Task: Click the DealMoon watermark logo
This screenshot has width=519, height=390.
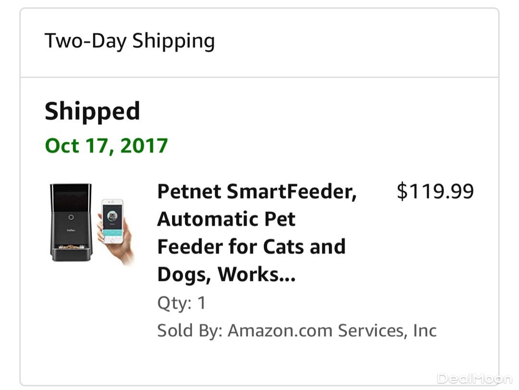Action: (473, 378)
